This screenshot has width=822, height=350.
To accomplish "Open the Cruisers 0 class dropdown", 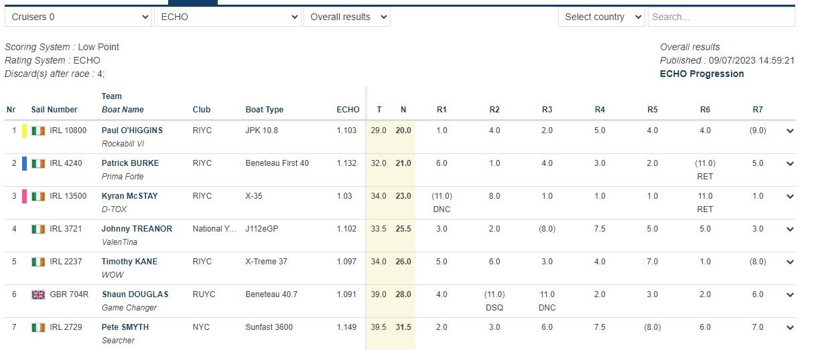I will coord(78,17).
